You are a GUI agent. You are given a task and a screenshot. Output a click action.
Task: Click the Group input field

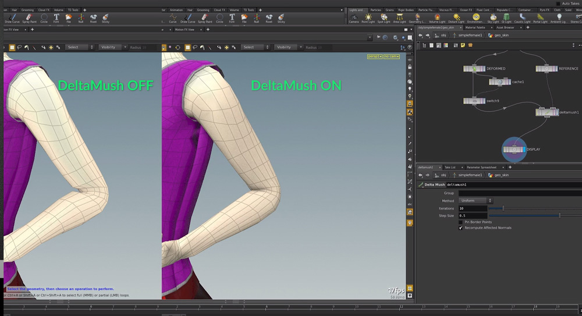click(x=520, y=193)
